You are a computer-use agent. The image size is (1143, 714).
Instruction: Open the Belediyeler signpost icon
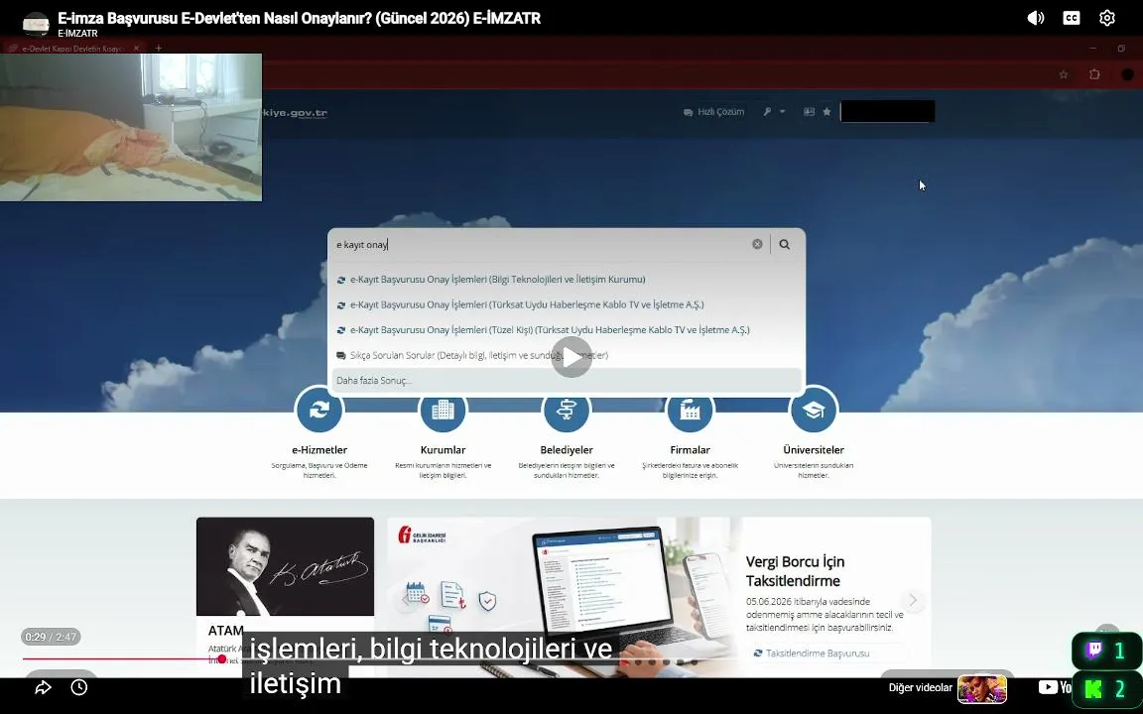click(567, 411)
